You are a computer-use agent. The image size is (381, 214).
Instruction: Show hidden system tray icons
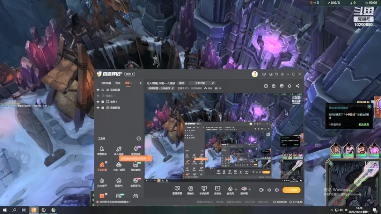tap(331, 210)
